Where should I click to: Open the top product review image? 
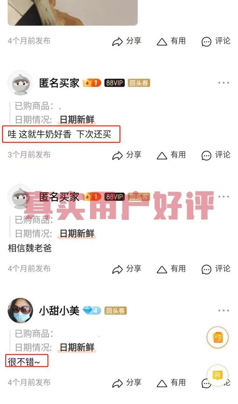[72, 12]
